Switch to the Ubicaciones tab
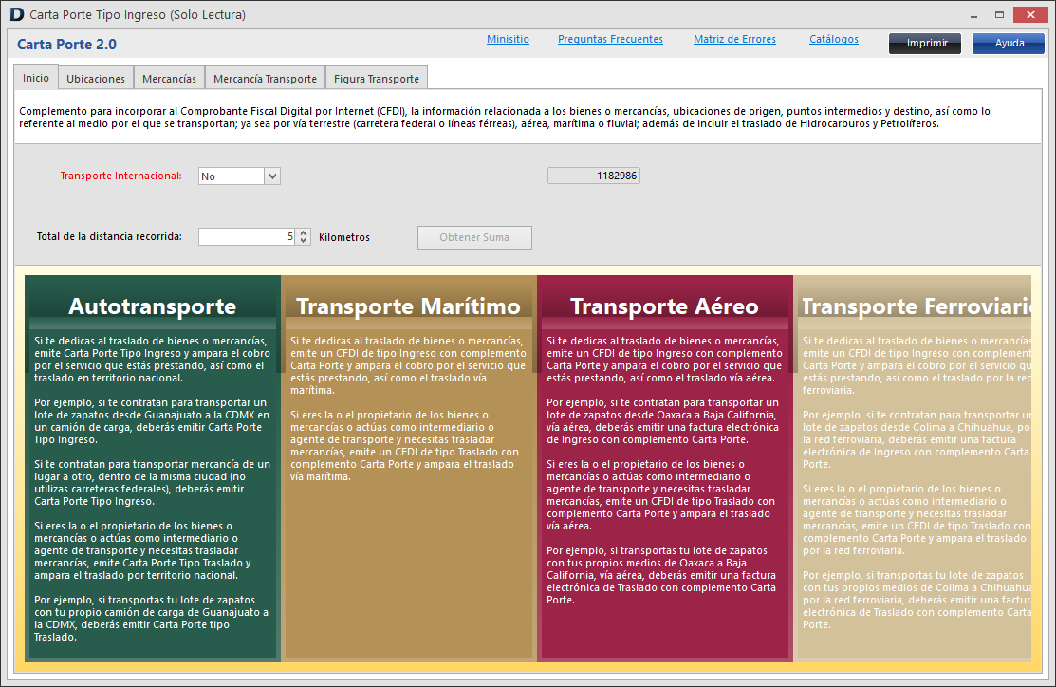 coord(96,79)
